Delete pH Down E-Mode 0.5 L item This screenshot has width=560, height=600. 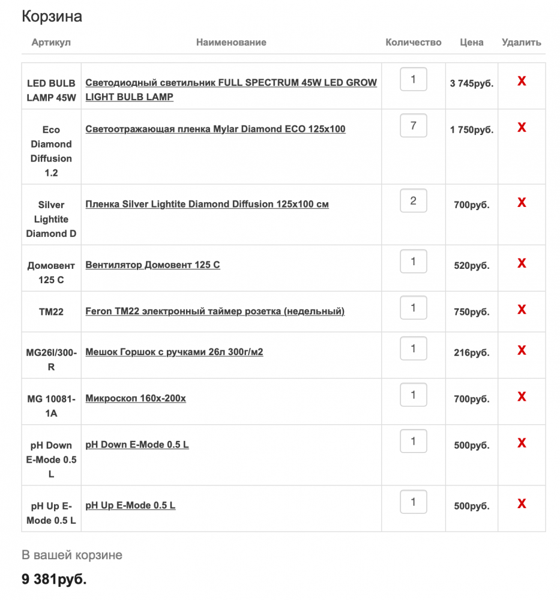(x=522, y=443)
